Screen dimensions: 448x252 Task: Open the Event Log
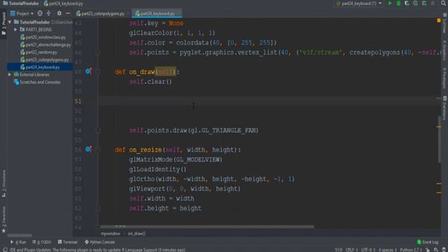coord(428,242)
